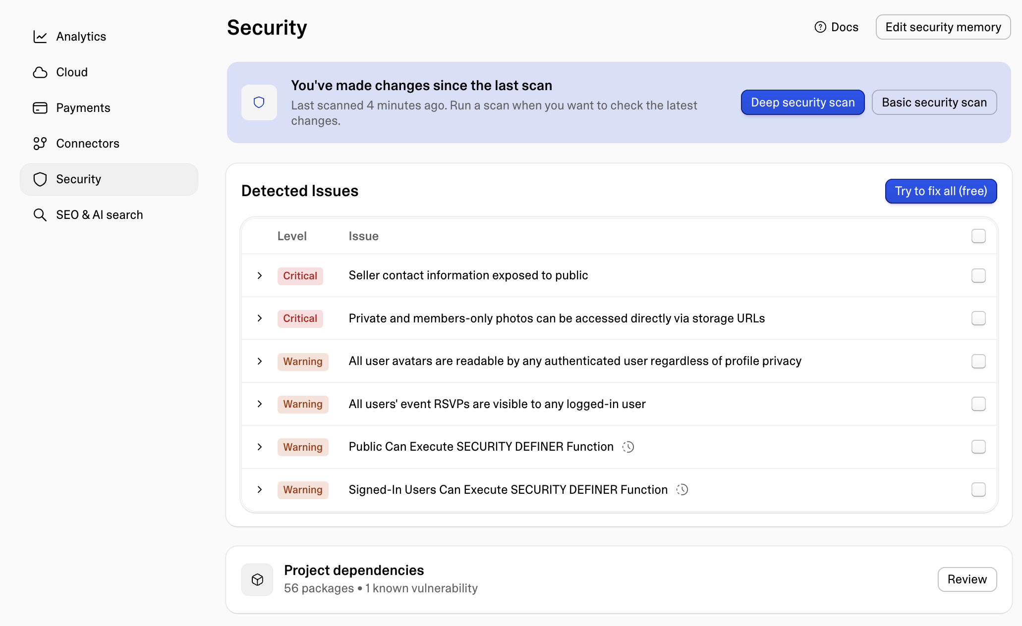Expand the user avatars readable warning

point(260,361)
